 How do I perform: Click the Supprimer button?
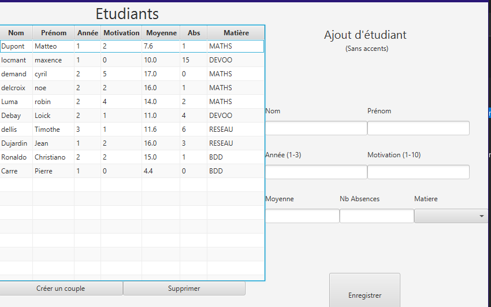click(x=184, y=288)
